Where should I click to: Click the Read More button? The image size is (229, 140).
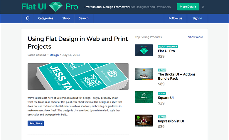pos(36,123)
